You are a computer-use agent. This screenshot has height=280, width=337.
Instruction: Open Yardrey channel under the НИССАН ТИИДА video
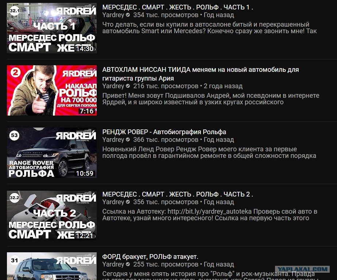point(113,86)
